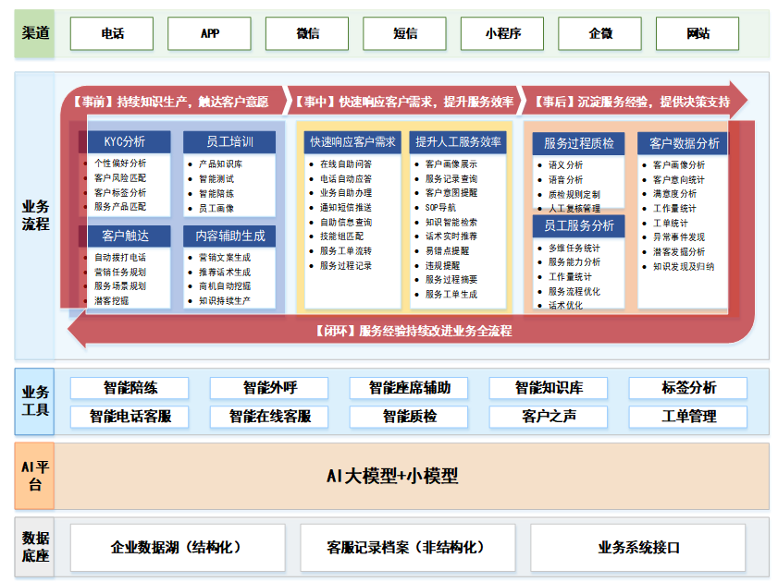Click the 【闭环】服务经验持续改进 arrow text

point(414,331)
